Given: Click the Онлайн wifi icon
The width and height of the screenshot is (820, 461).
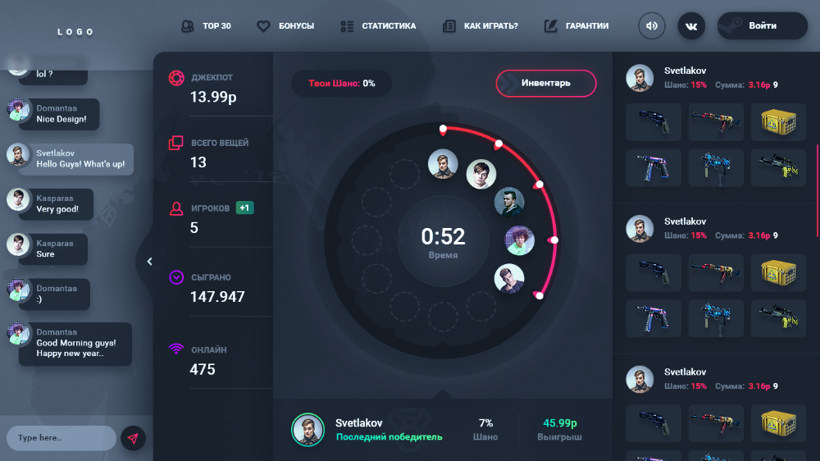Looking at the screenshot, I should point(176,349).
